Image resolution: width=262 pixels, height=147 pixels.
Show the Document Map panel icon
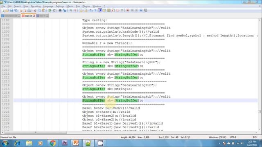coord(108,10)
